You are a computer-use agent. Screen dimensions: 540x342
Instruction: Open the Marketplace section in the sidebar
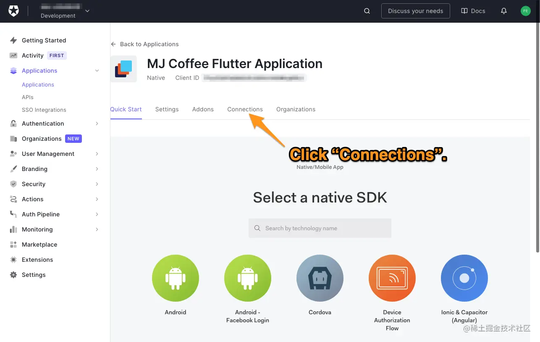click(x=39, y=245)
